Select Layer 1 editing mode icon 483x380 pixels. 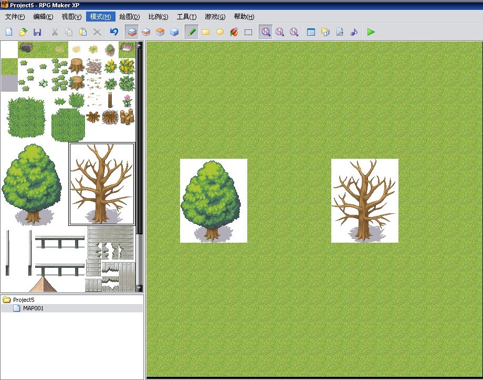[132, 32]
